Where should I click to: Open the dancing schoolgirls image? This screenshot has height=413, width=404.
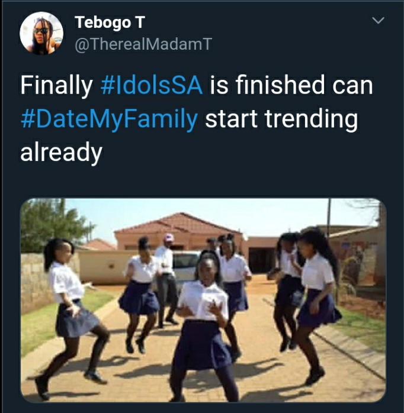click(x=203, y=300)
